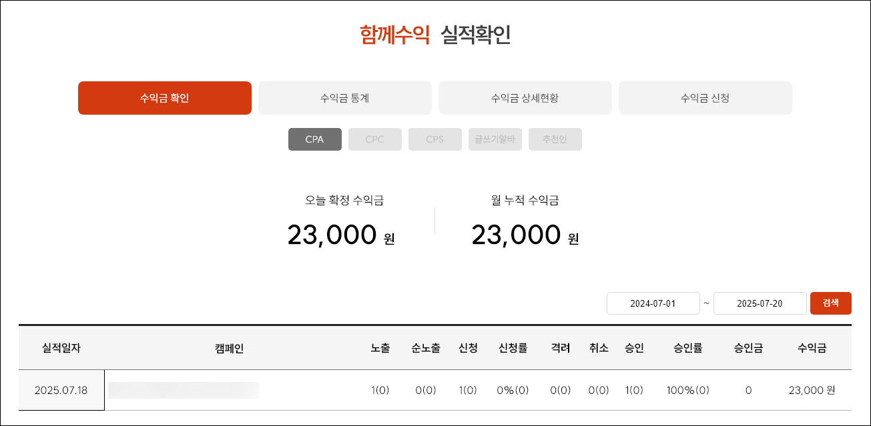Open the 수익금 상세현황 tab

point(525,98)
